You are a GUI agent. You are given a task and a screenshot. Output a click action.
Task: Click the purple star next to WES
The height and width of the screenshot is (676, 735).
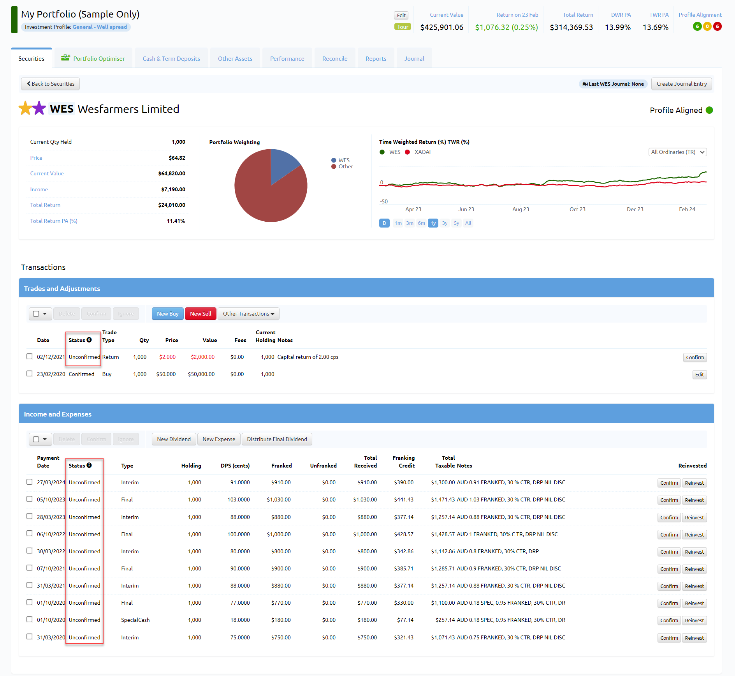tap(39, 108)
